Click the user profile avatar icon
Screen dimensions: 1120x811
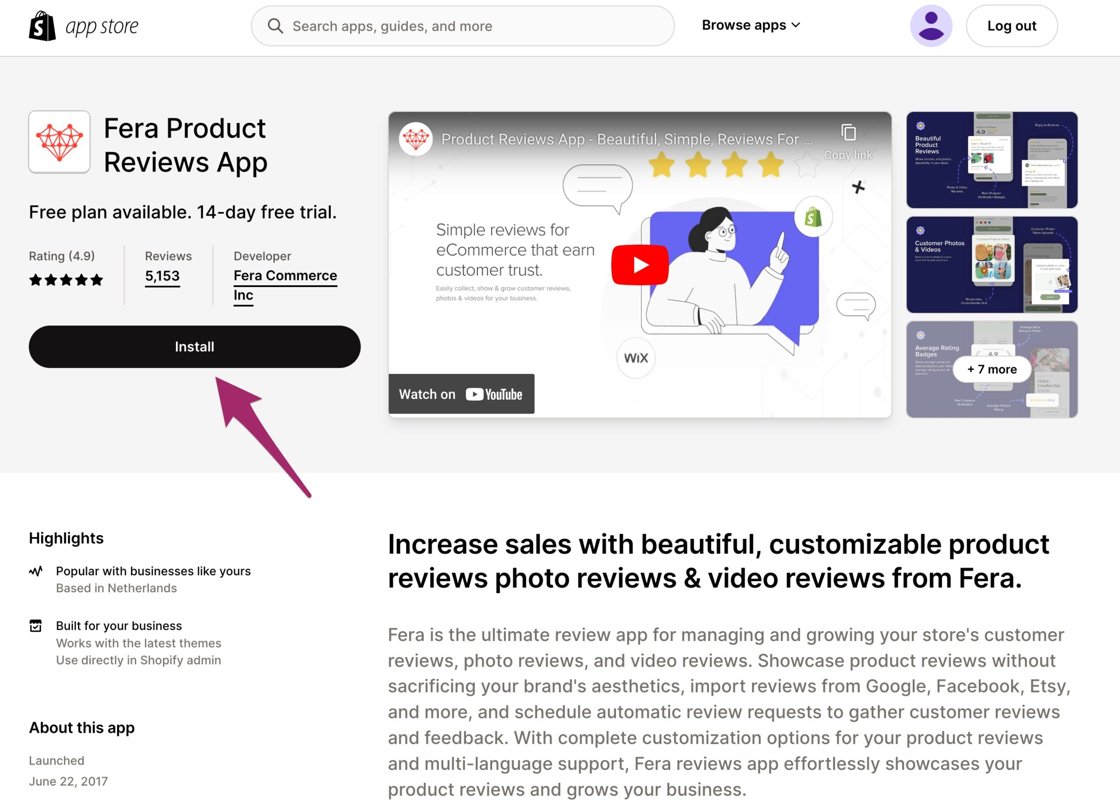coord(931,24)
